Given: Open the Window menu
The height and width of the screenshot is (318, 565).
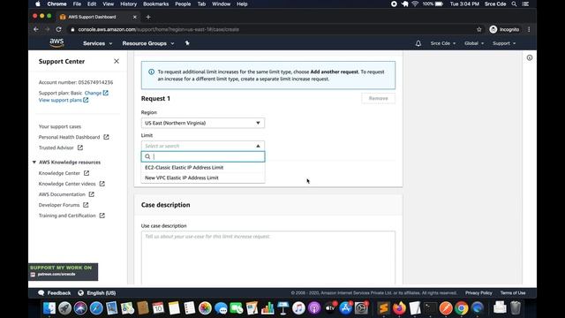Looking at the screenshot, I should pyautogui.click(x=221, y=4).
